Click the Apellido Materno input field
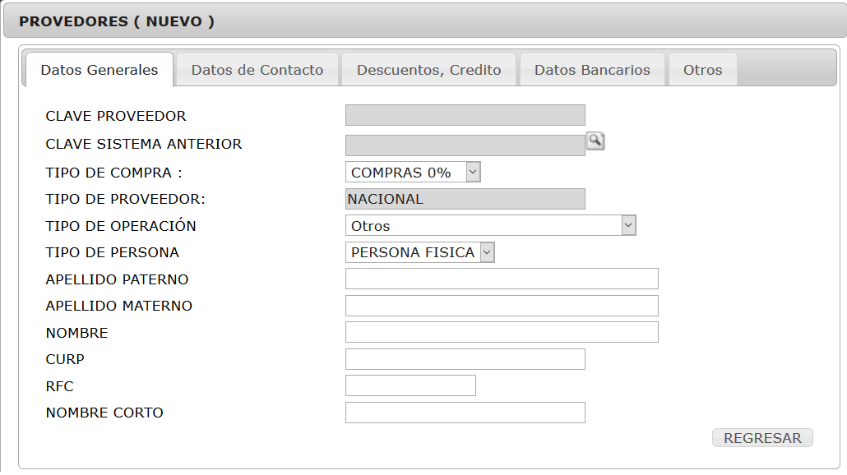 coord(502,306)
